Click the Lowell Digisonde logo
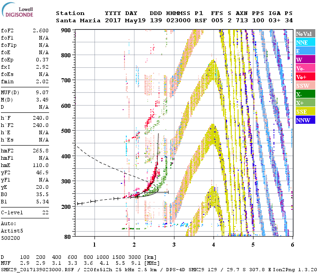 pos(17,10)
